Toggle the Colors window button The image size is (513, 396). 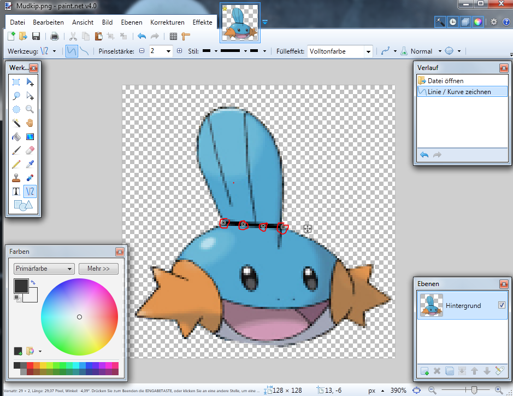[478, 22]
